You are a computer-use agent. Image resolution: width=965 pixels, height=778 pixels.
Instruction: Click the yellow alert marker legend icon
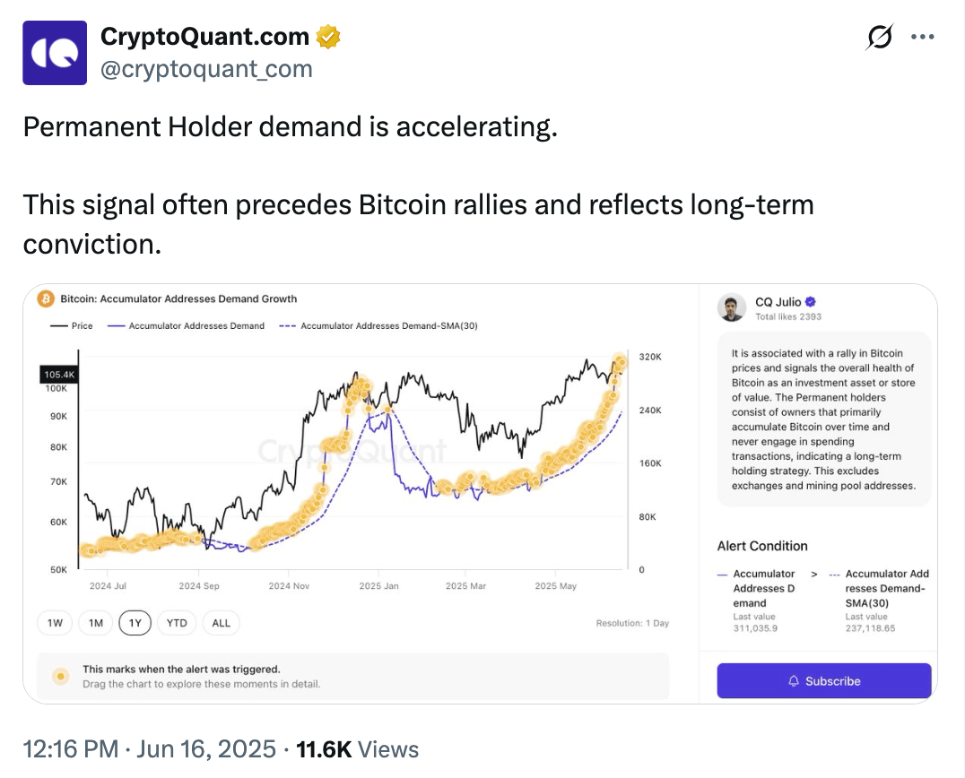(60, 676)
